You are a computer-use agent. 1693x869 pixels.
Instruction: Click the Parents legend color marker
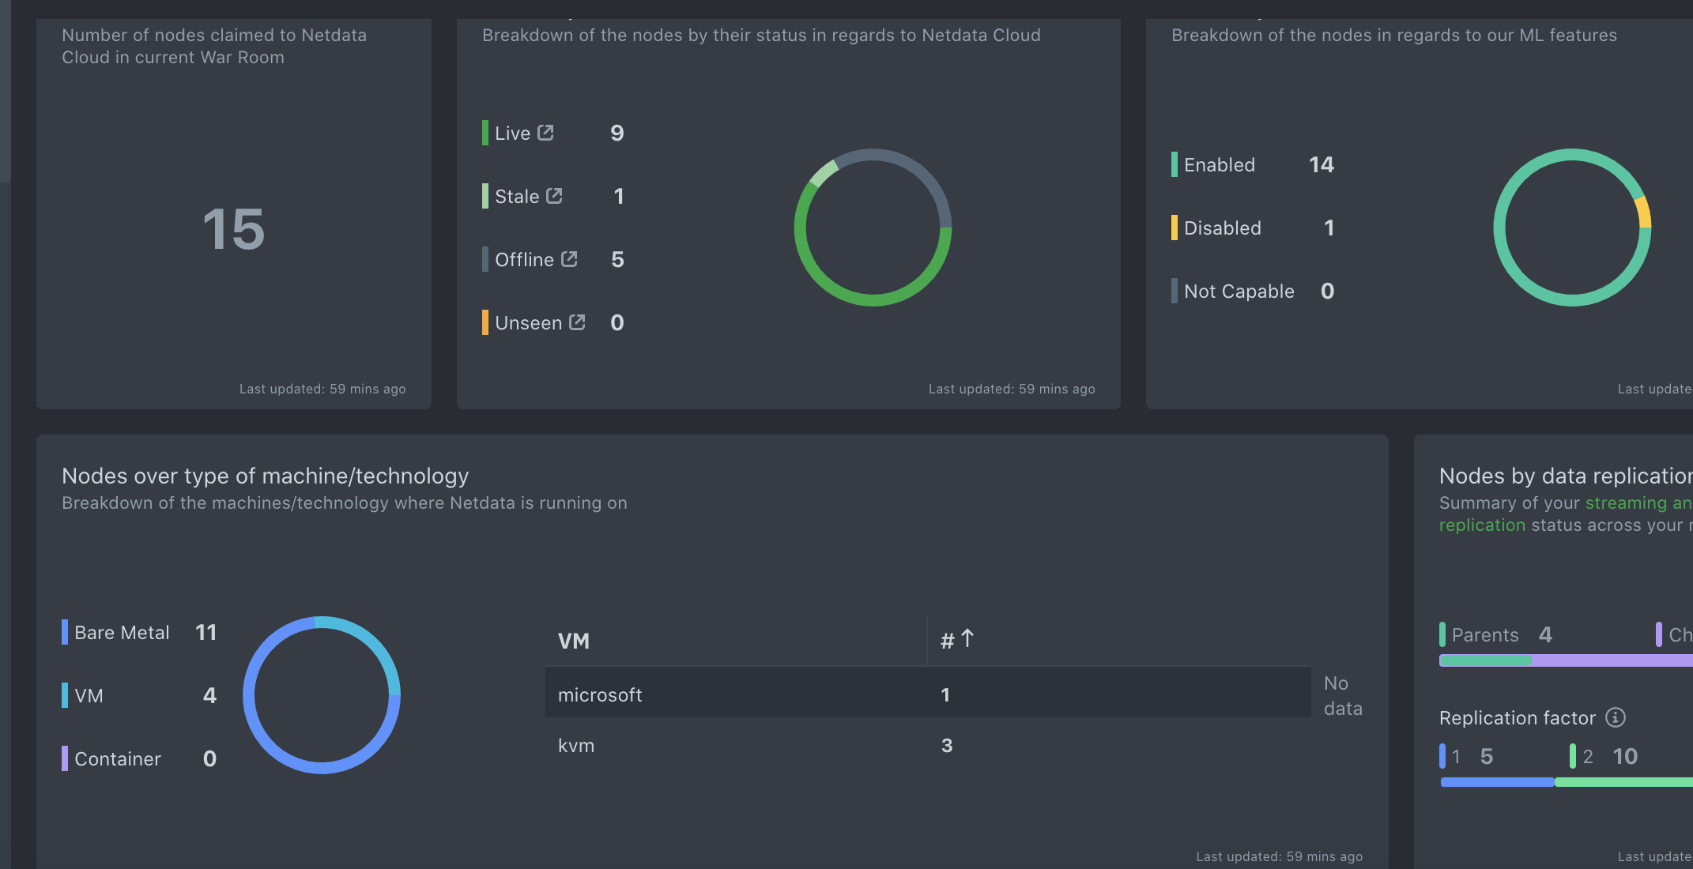pyautogui.click(x=1443, y=634)
